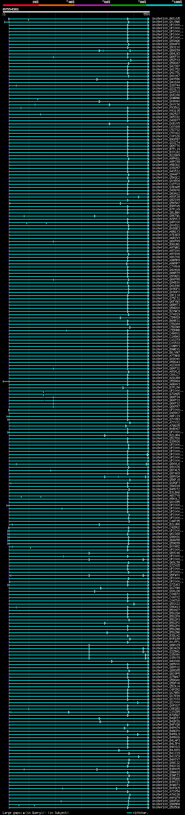Viewport: 185px width, 815px height.
Task: Open hit UniRef100_Q0J9W6
Action: [166, 22]
